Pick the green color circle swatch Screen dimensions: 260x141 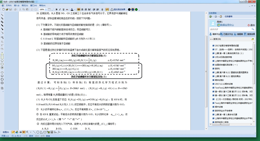pyautogui.click(x=136, y=10)
